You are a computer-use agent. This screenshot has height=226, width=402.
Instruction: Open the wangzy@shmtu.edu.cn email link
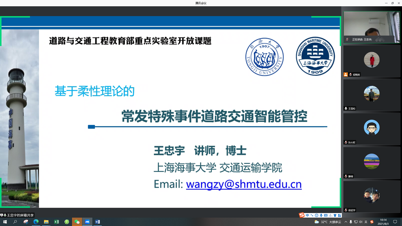point(243,184)
